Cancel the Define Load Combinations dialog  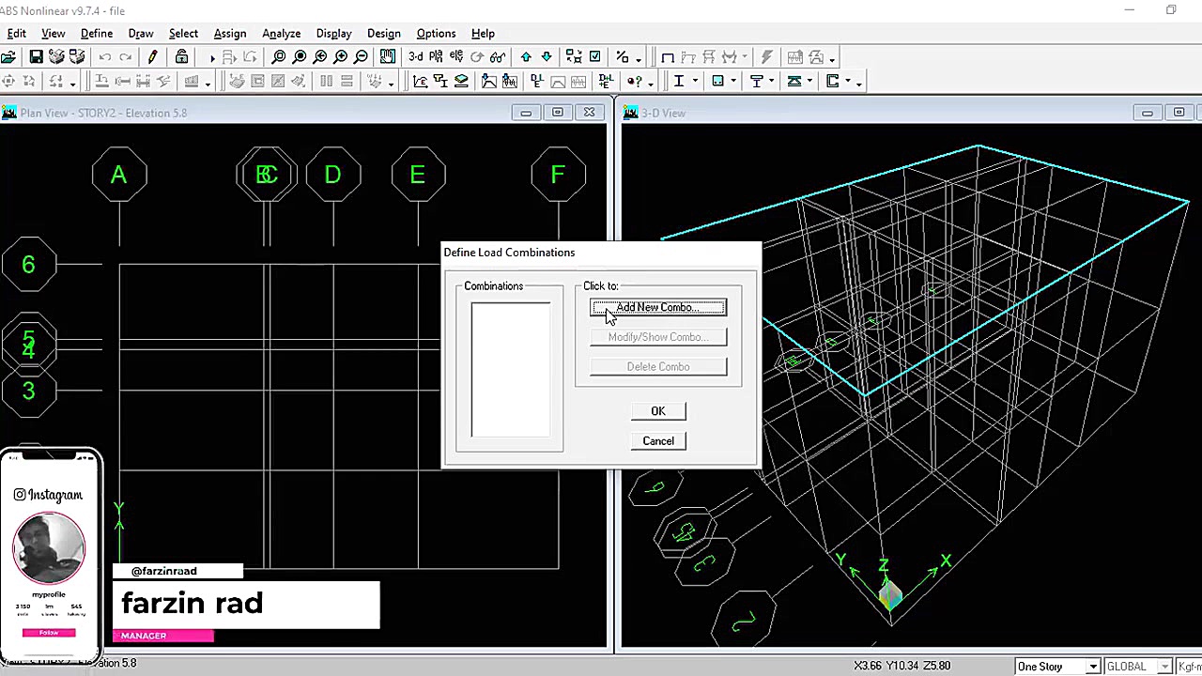(x=657, y=441)
